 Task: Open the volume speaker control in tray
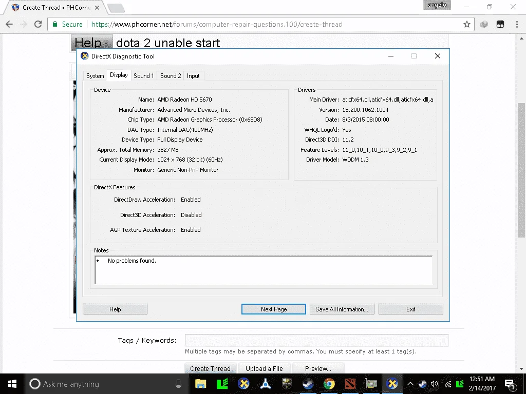[435, 384]
